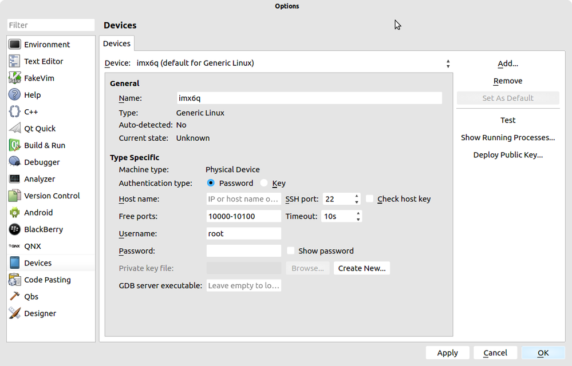The height and width of the screenshot is (366, 572).
Task: Select Key authentication type
Action: coord(264,184)
